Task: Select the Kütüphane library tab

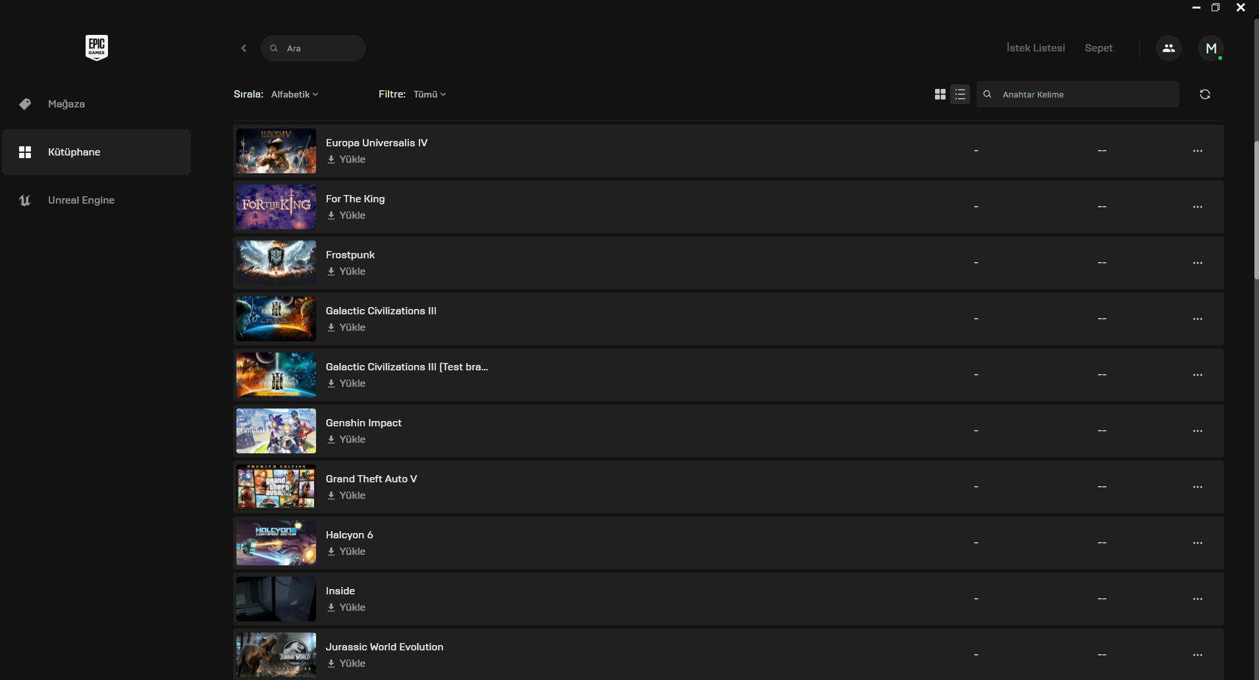Action: [x=97, y=152]
